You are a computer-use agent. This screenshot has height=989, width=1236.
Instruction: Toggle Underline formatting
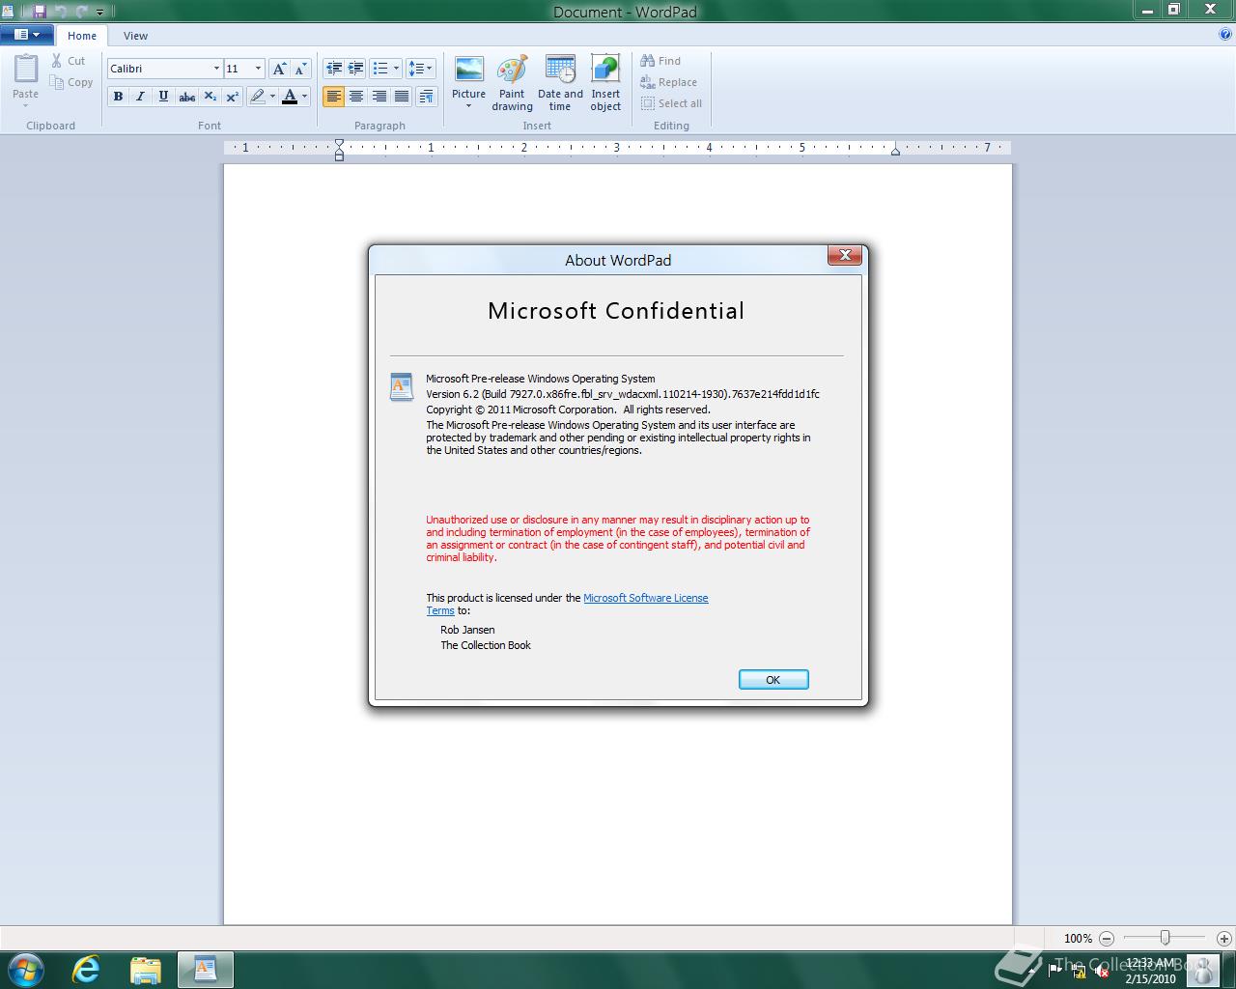163,96
